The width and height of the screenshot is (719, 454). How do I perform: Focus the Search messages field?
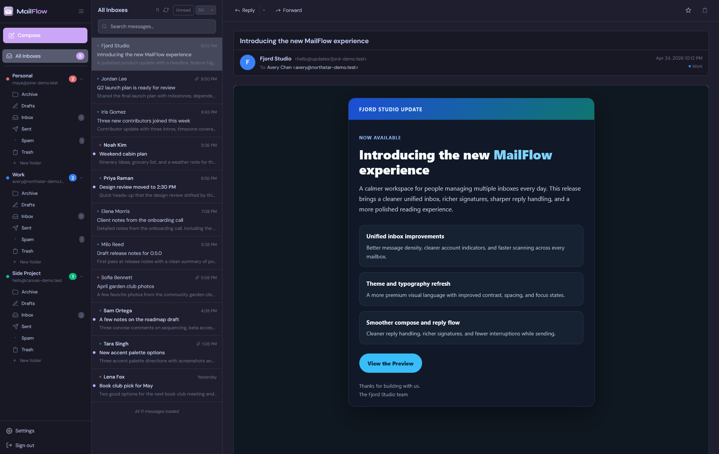tap(157, 27)
